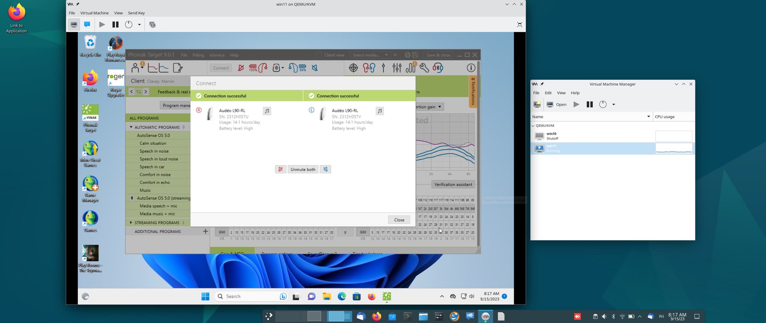Screen dimensions: 766x323
Task: Click the Snapshots icon in VM toolbar
Action: pos(152,24)
